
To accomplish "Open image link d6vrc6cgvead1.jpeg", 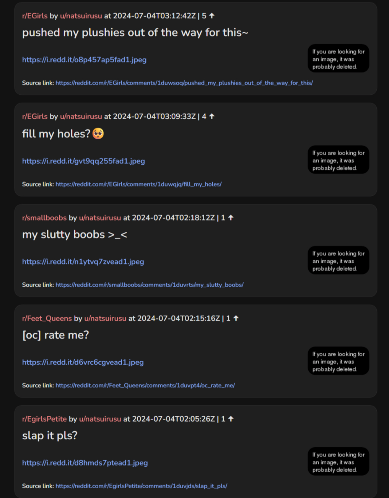I will 83,362.
